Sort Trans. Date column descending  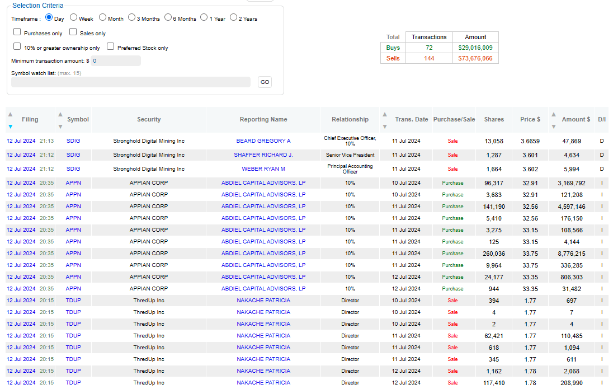pos(385,126)
